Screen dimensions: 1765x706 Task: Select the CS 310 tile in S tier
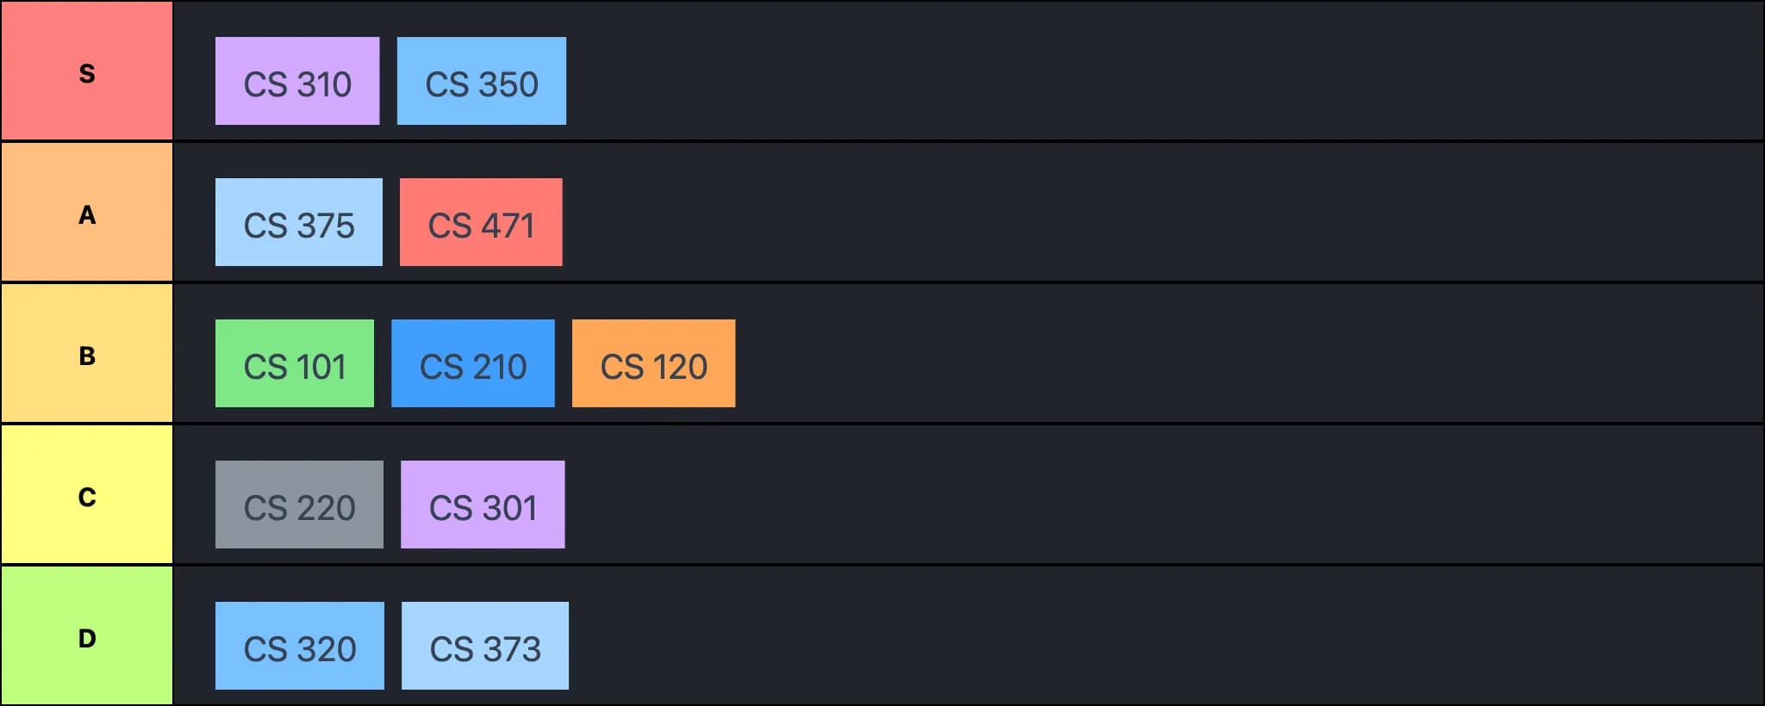click(x=297, y=82)
